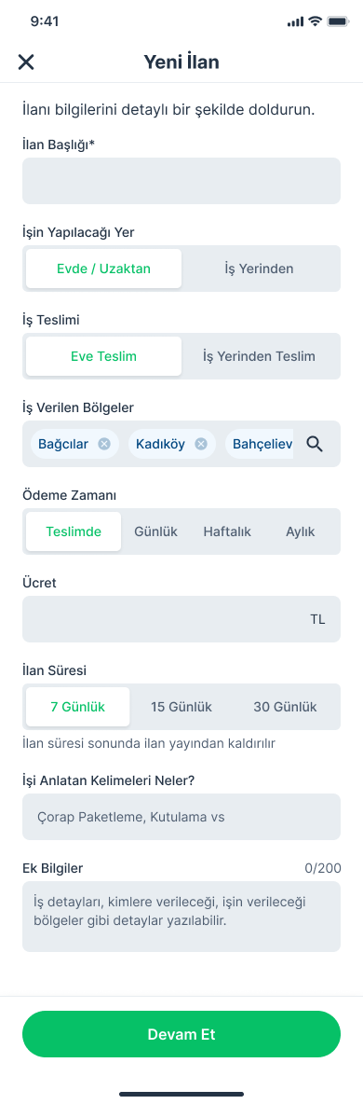Set payment time to Günlük

(155, 531)
